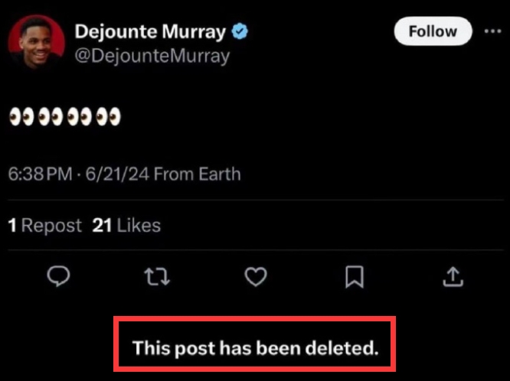Repost using the arrows icon
Image resolution: width=510 pixels, height=381 pixels.
tap(157, 277)
